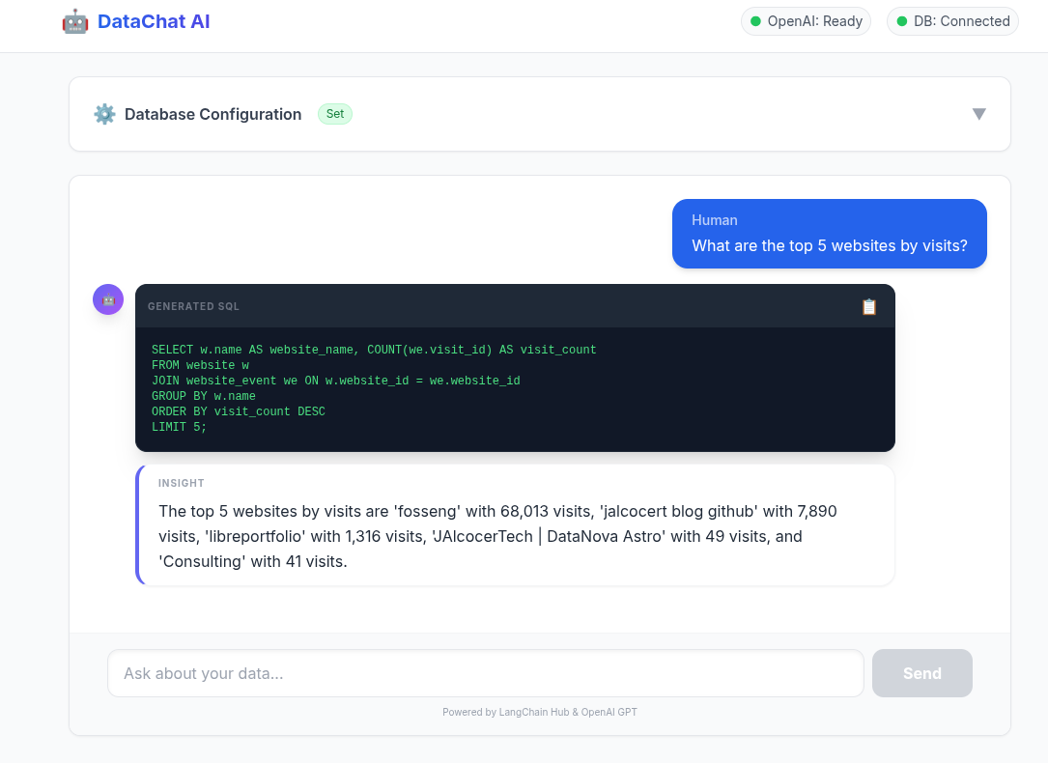Screen dimensions: 1048x763
Task: Click the green "Set" status badge
Action: coord(335,114)
